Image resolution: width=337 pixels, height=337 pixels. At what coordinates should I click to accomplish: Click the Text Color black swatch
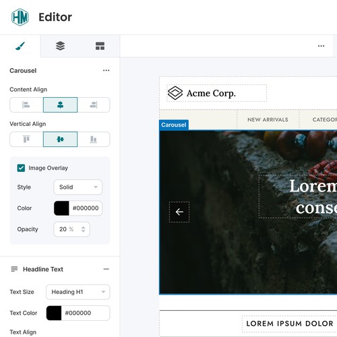pos(54,313)
